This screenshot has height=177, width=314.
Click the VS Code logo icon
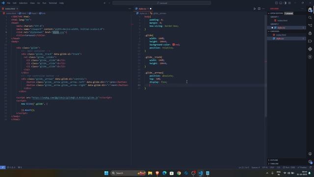(x=3, y=3)
